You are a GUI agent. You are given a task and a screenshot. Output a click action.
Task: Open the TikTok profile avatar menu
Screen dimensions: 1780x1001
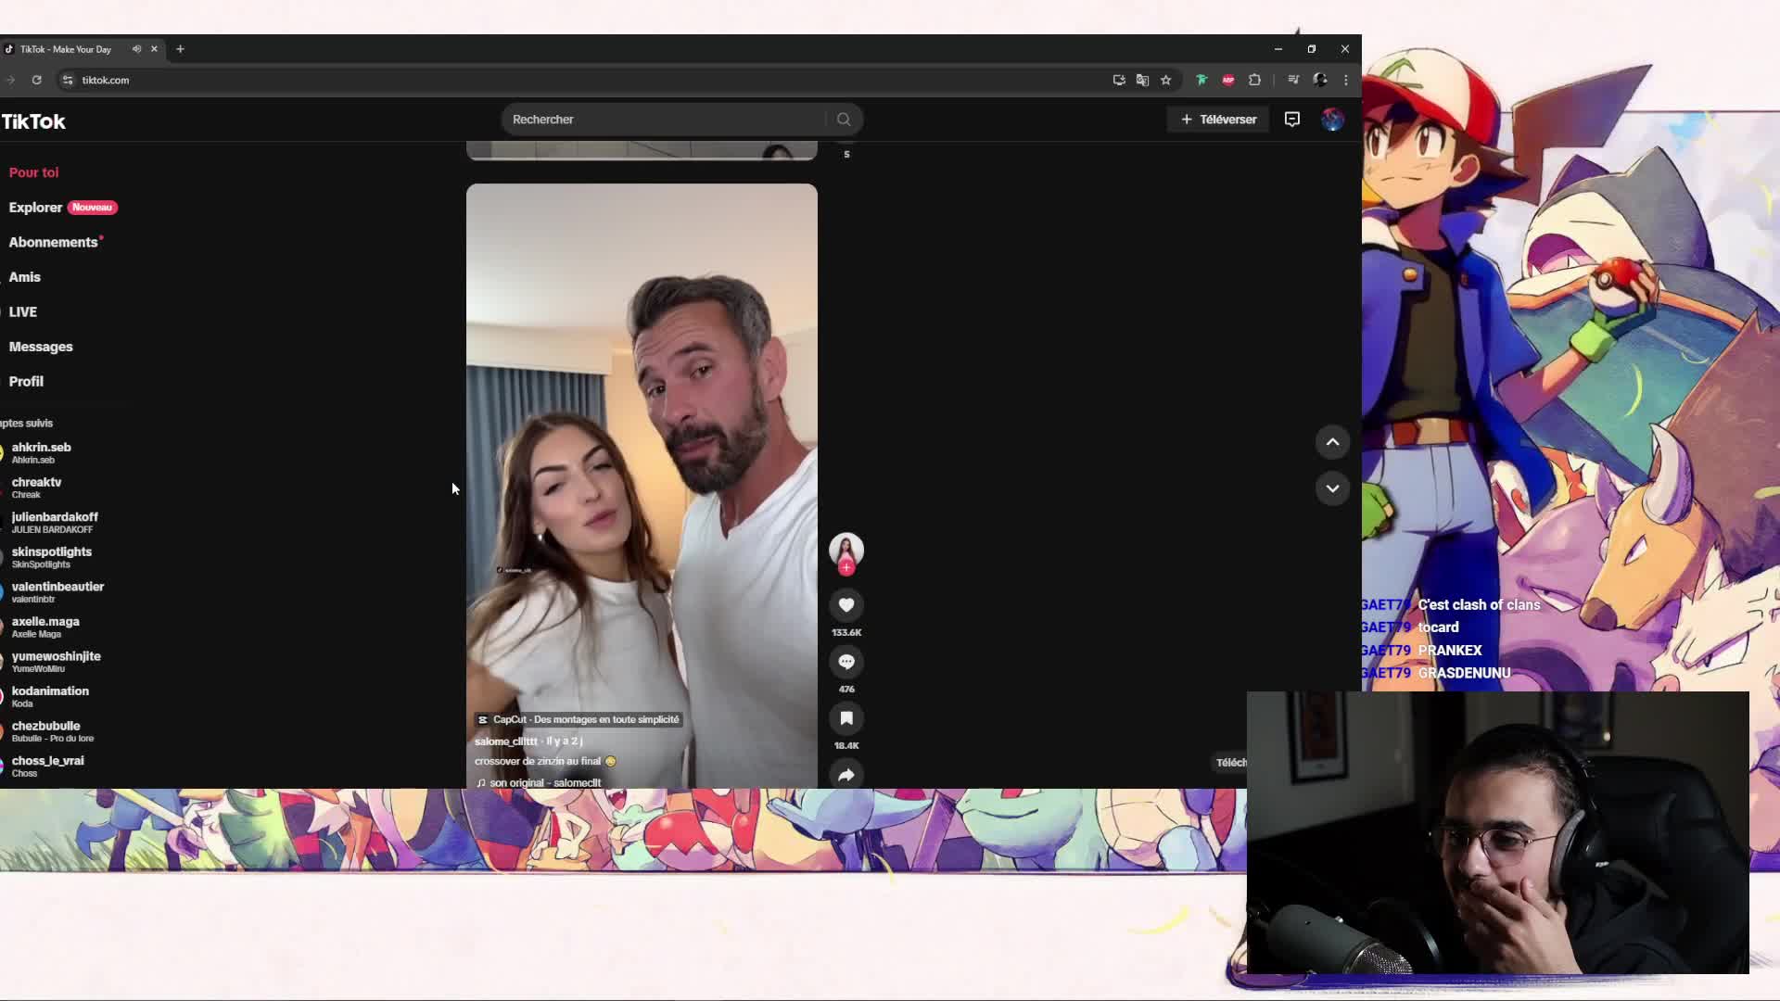(1332, 120)
